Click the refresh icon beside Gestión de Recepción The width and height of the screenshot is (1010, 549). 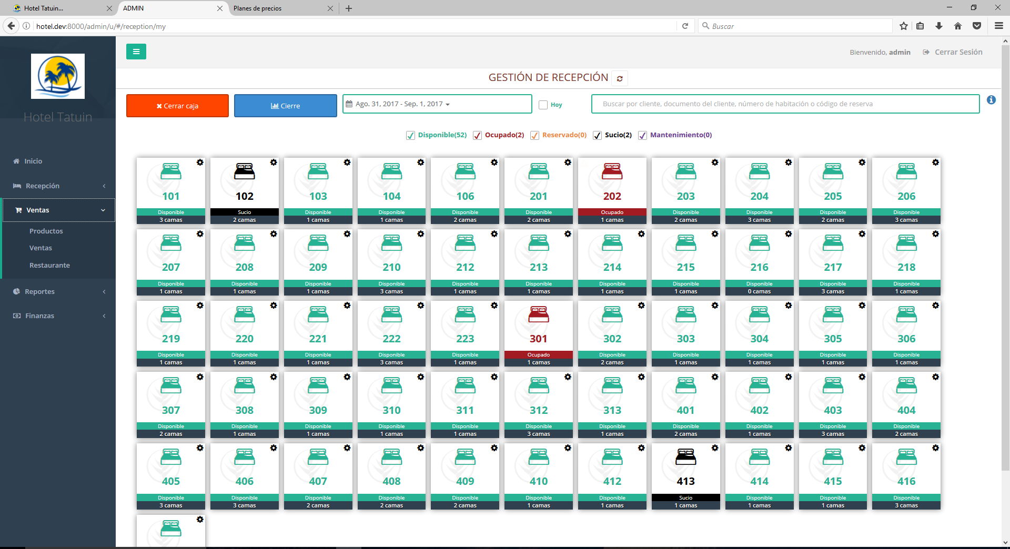point(620,78)
